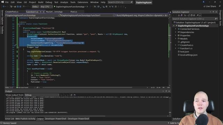This screenshot has height=125, width=223.
Task: Open the File menu
Action: (x=7, y=2)
